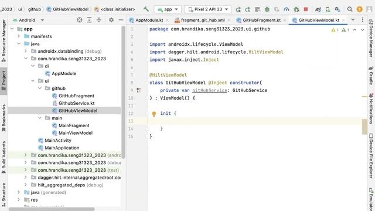
Task: Expand androidx.databinding (debug) package
Action: (x=26, y=51)
